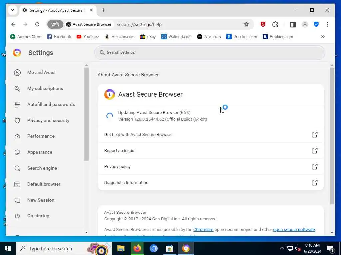Open the Nike.com bookmark
Image resolution: width=341 pixels, height=255 pixels.
pos(209,37)
